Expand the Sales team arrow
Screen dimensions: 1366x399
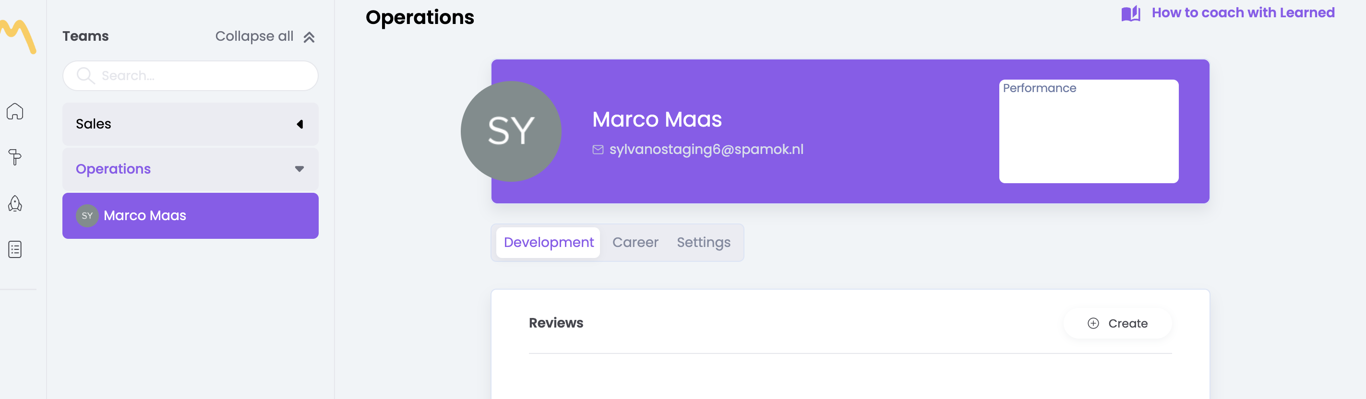pos(300,124)
